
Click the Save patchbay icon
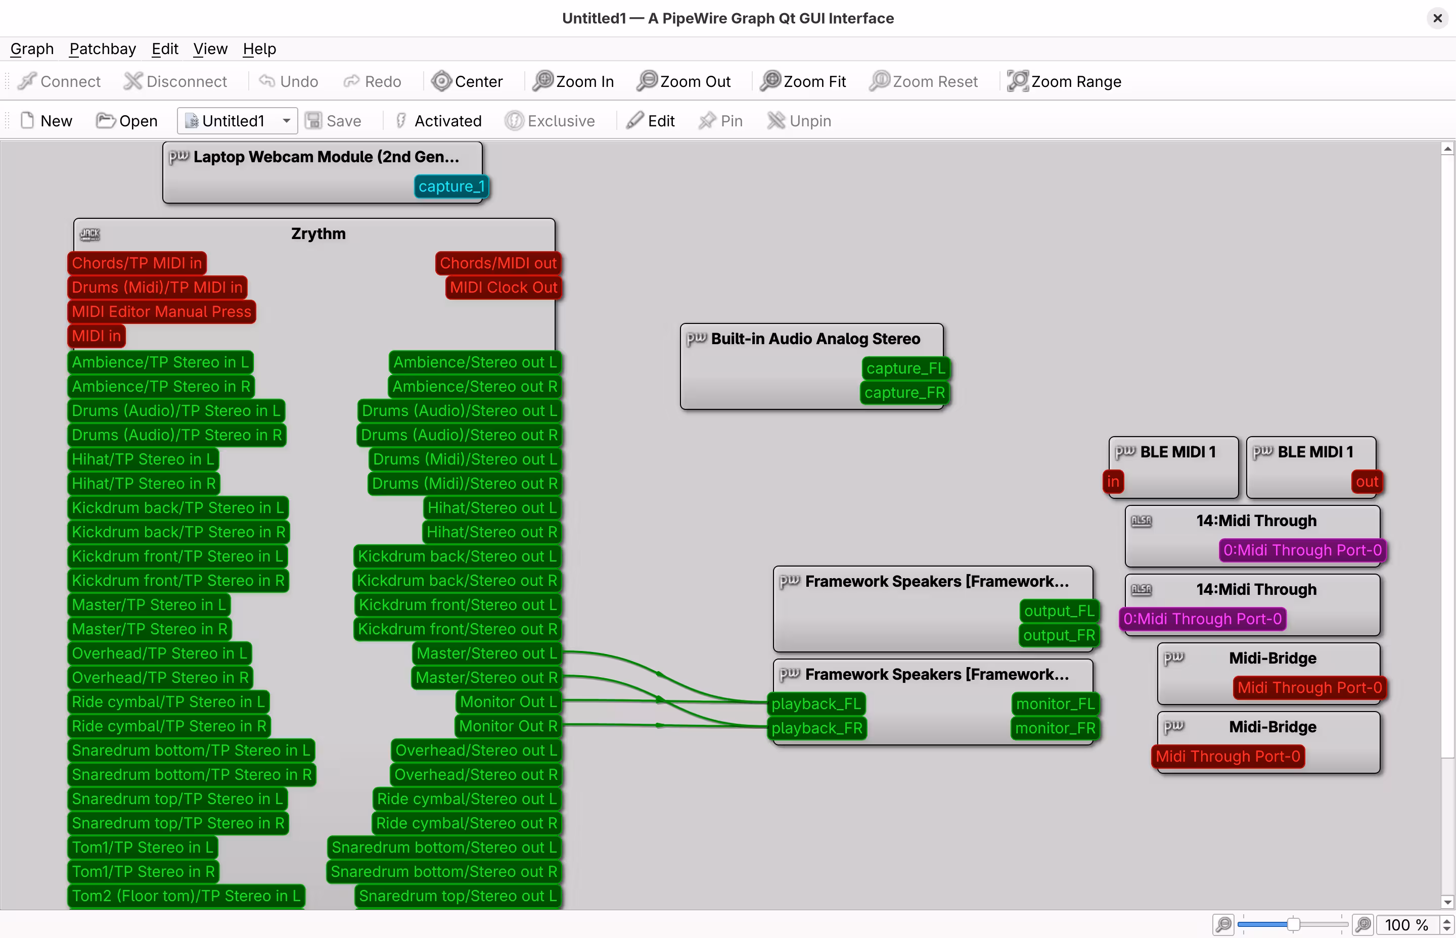334,121
